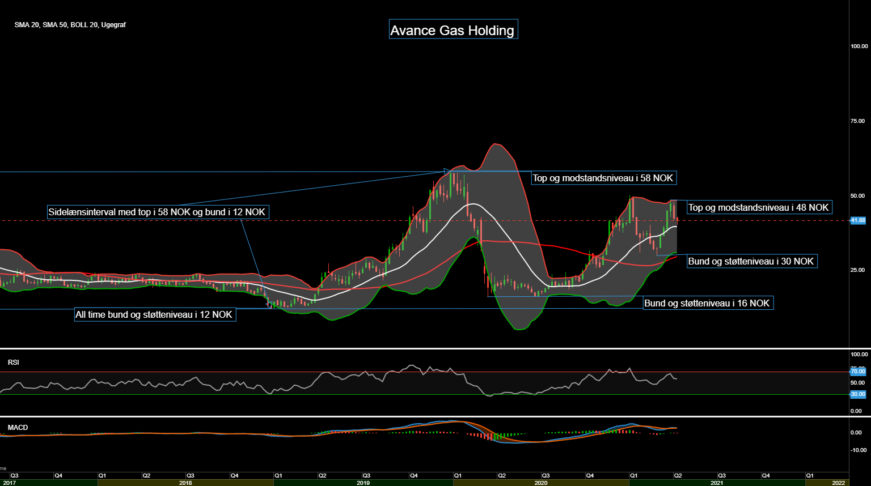Select the 'Top og modstandsniveau i 48 NOK' annotation

pyautogui.click(x=759, y=207)
